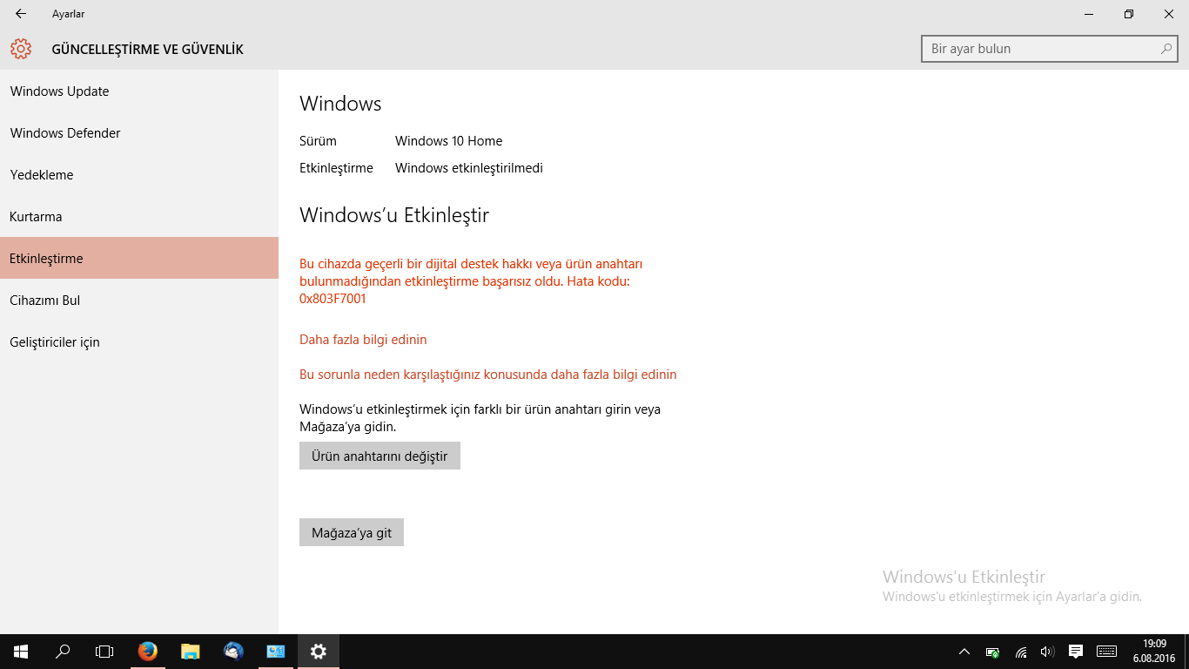Open Thunderbird from the taskbar
Image resolution: width=1189 pixels, height=669 pixels.
233,652
